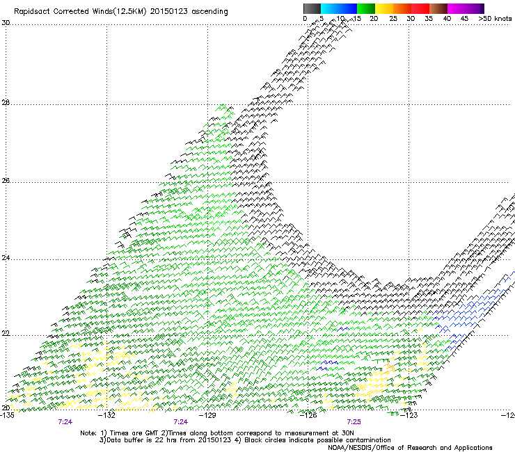
Task: Click the '>50 knots' legend label
Action: [x=496, y=19]
